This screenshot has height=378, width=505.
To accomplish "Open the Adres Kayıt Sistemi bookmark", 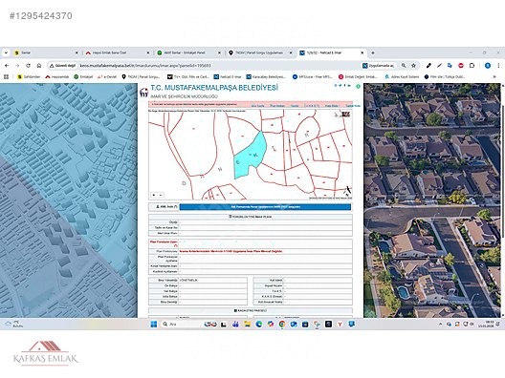I will [402, 76].
